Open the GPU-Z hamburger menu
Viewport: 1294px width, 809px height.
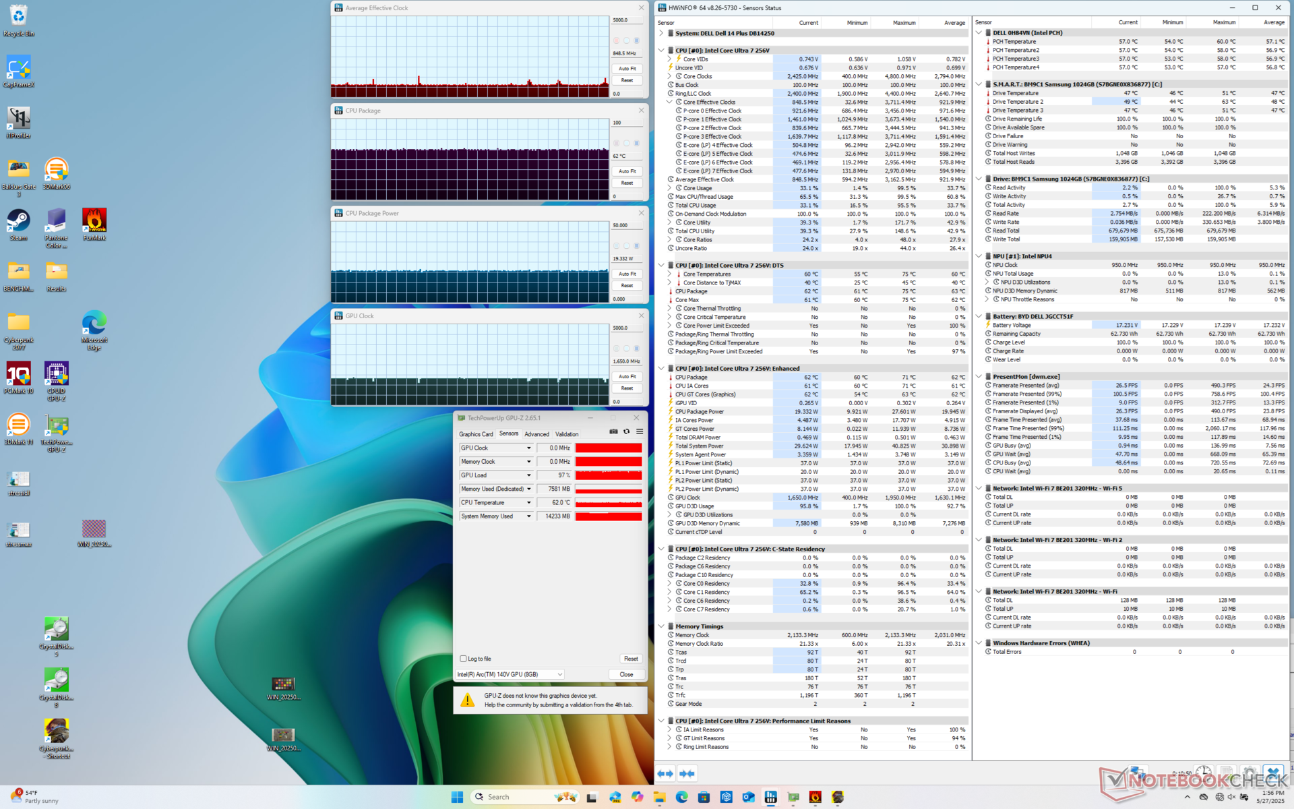640,431
